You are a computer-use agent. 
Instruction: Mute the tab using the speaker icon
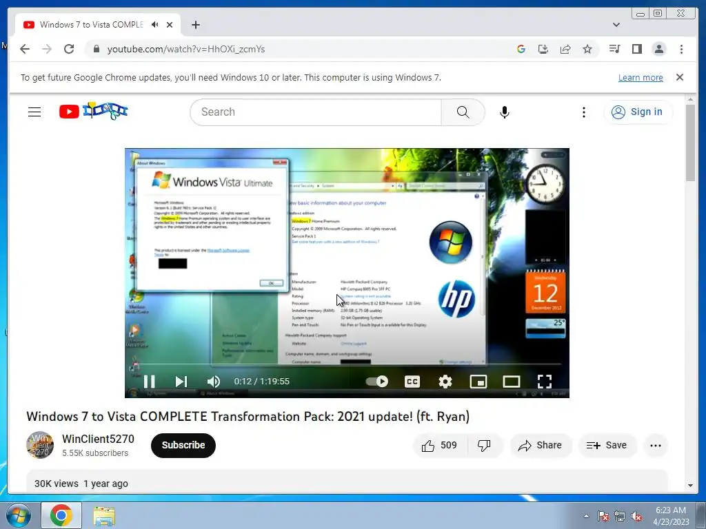coord(155,25)
